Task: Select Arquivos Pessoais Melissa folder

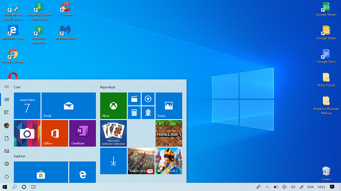Action: (326, 105)
